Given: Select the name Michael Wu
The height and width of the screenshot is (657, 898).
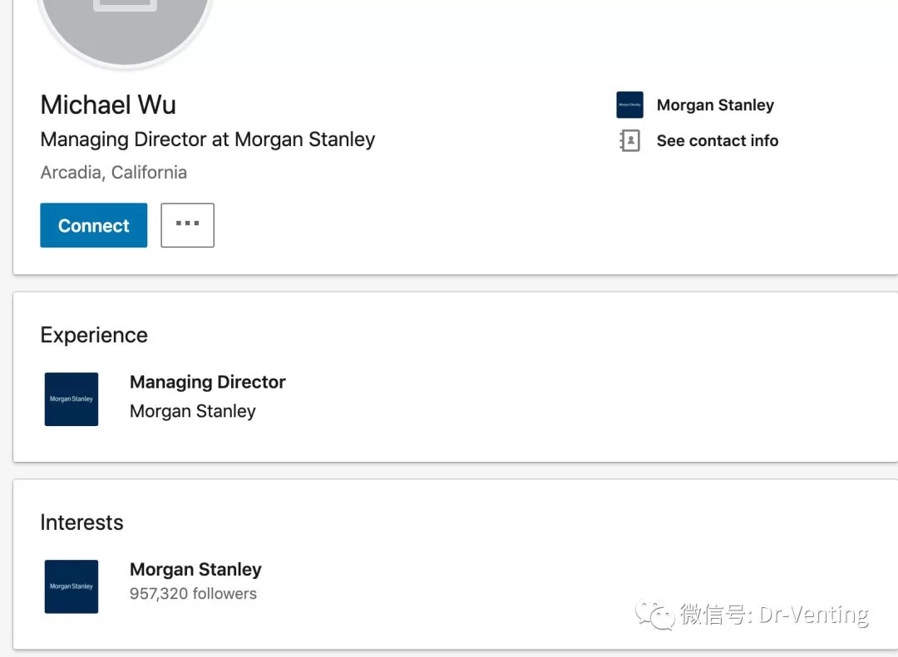Looking at the screenshot, I should pyautogui.click(x=108, y=105).
